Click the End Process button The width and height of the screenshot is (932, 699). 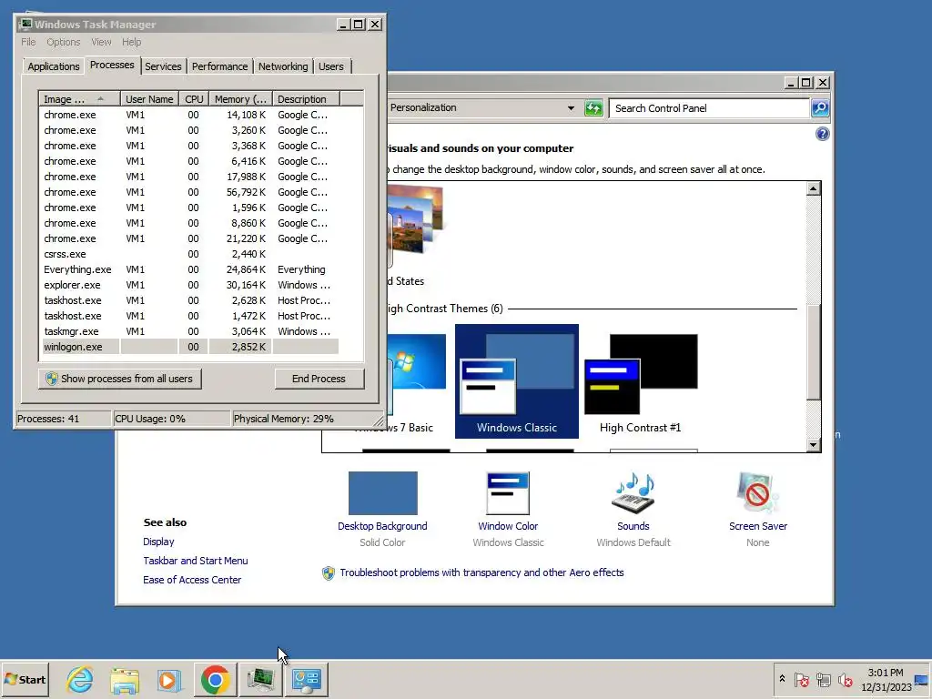[319, 379]
